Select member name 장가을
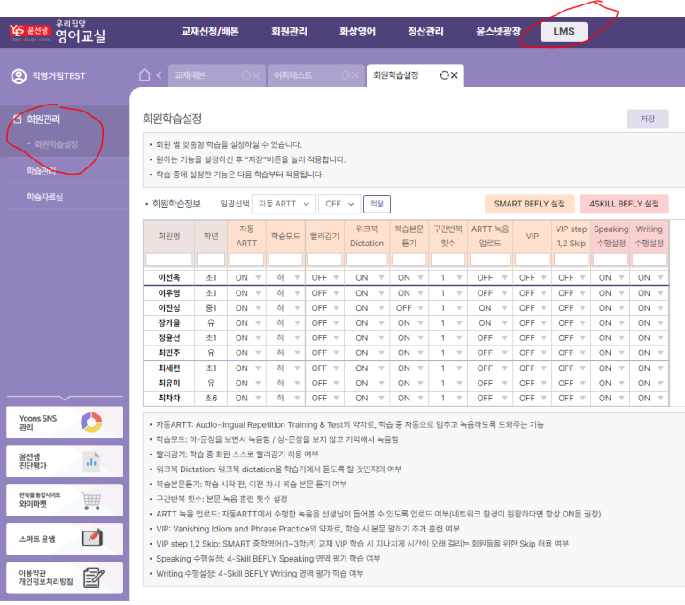 coord(169,322)
